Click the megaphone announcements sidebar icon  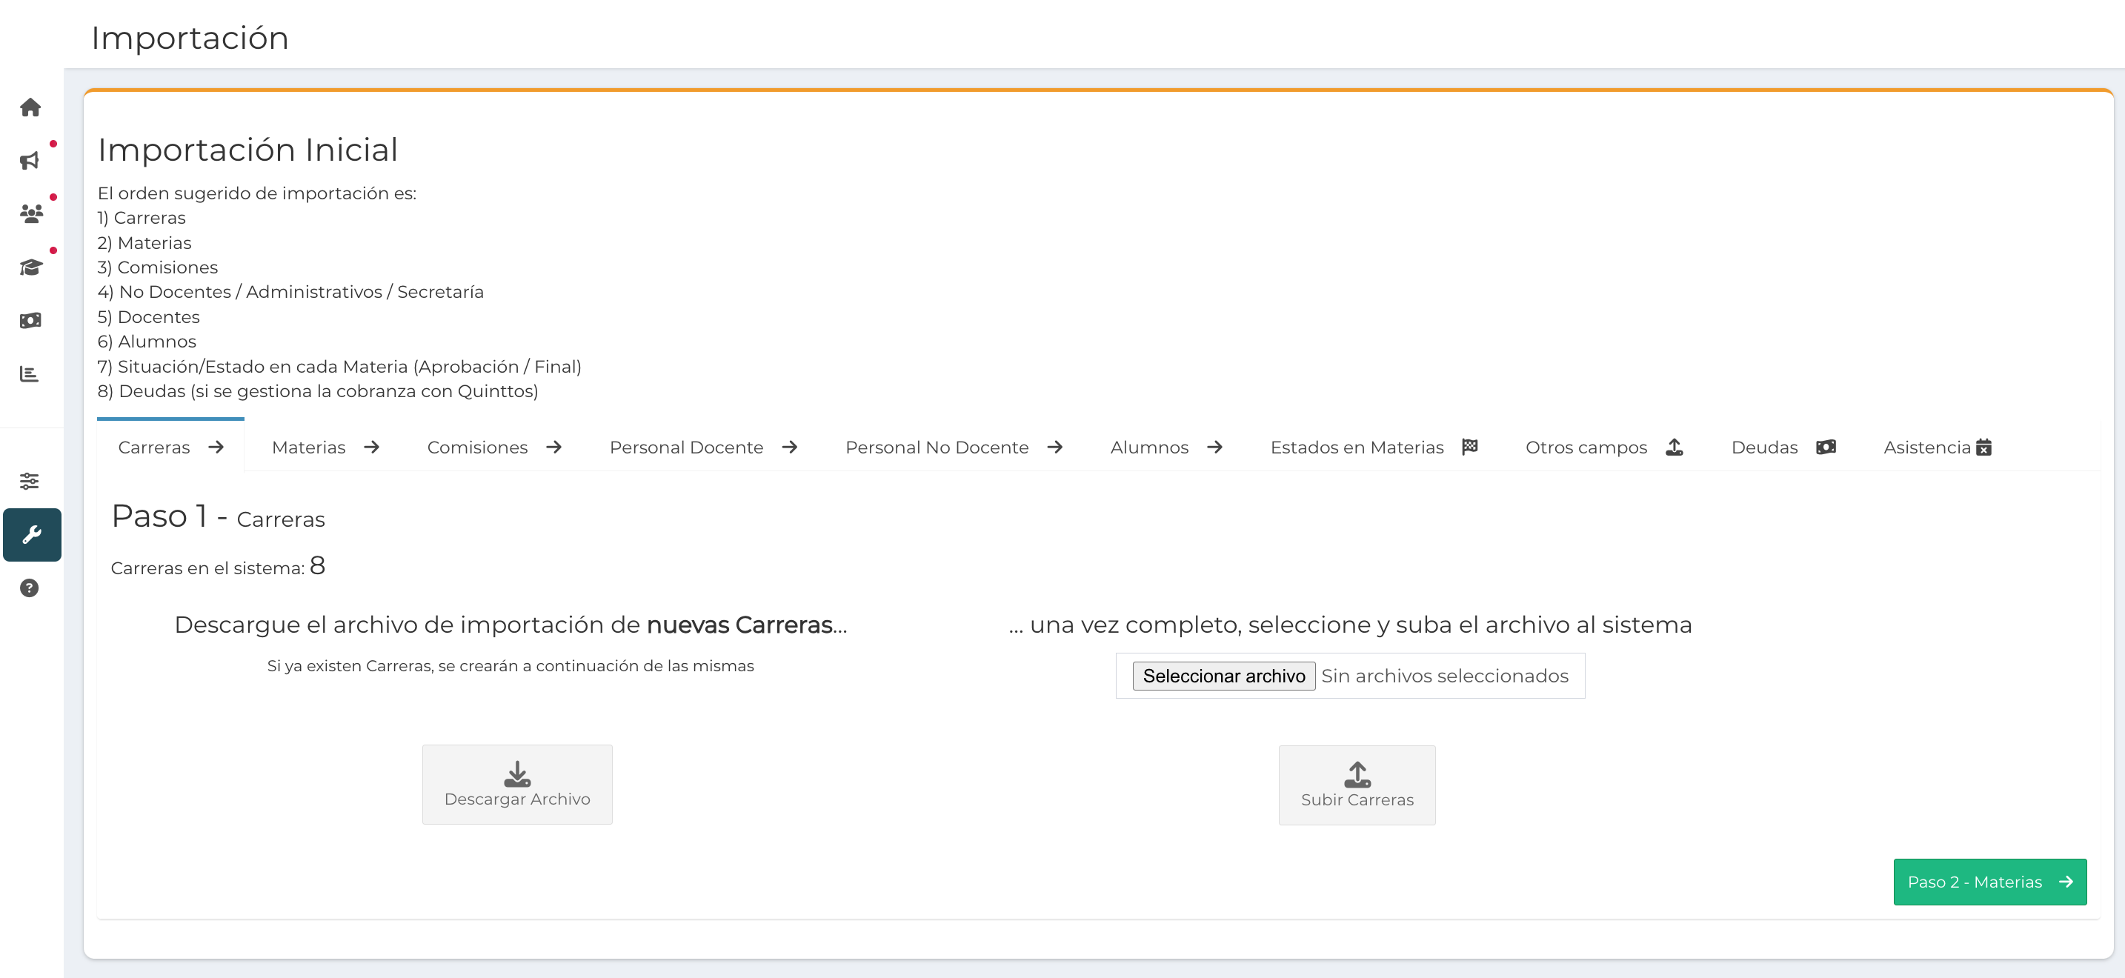(x=30, y=160)
